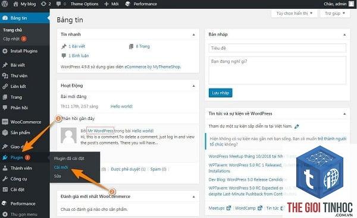Click Trang pages icon in sidebar
This screenshot has height=218, width=357.
click(5, 97)
